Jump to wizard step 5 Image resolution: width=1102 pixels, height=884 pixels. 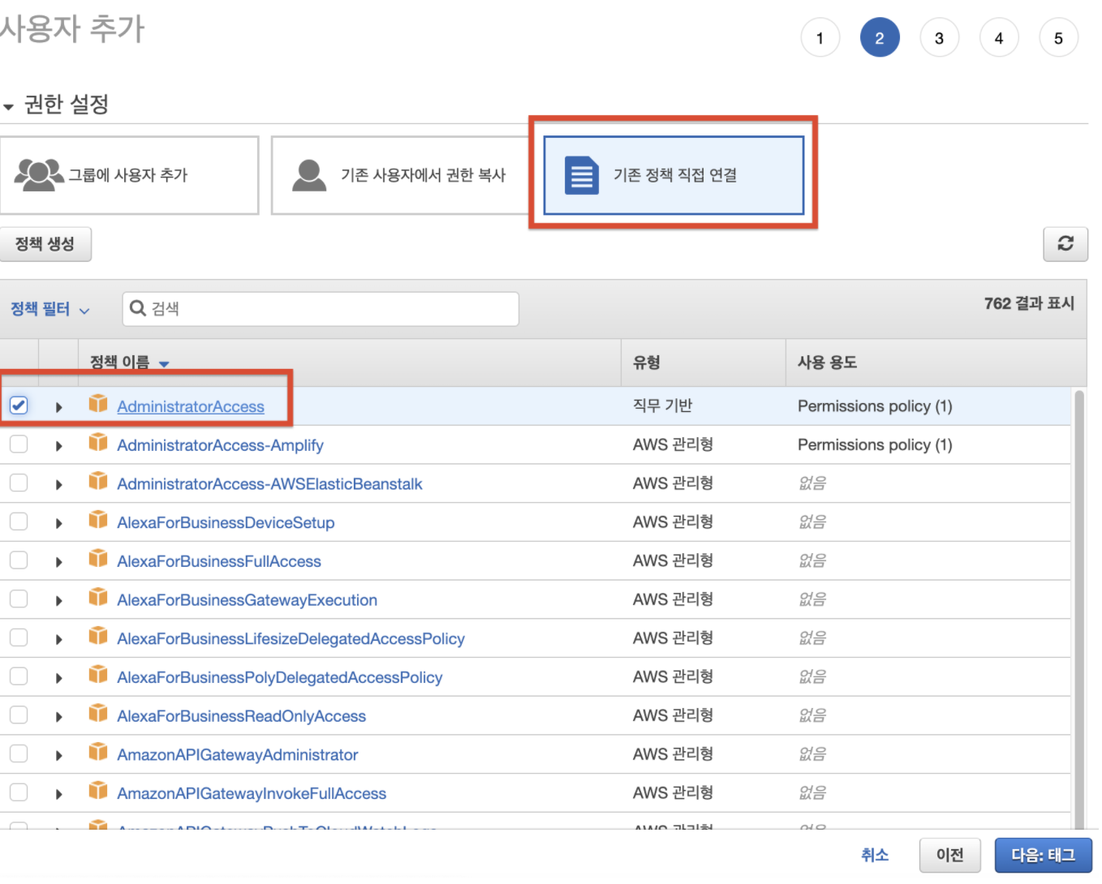click(x=1058, y=38)
